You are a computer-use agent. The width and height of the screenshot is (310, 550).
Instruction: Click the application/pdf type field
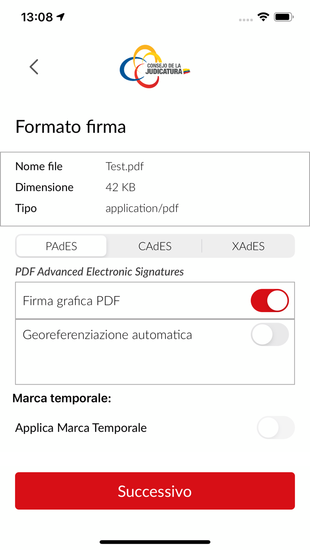point(142,208)
